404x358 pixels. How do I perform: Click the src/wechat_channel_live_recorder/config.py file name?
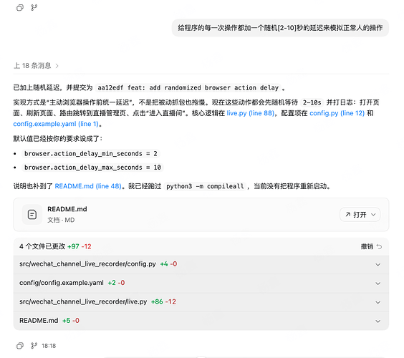coord(87,264)
